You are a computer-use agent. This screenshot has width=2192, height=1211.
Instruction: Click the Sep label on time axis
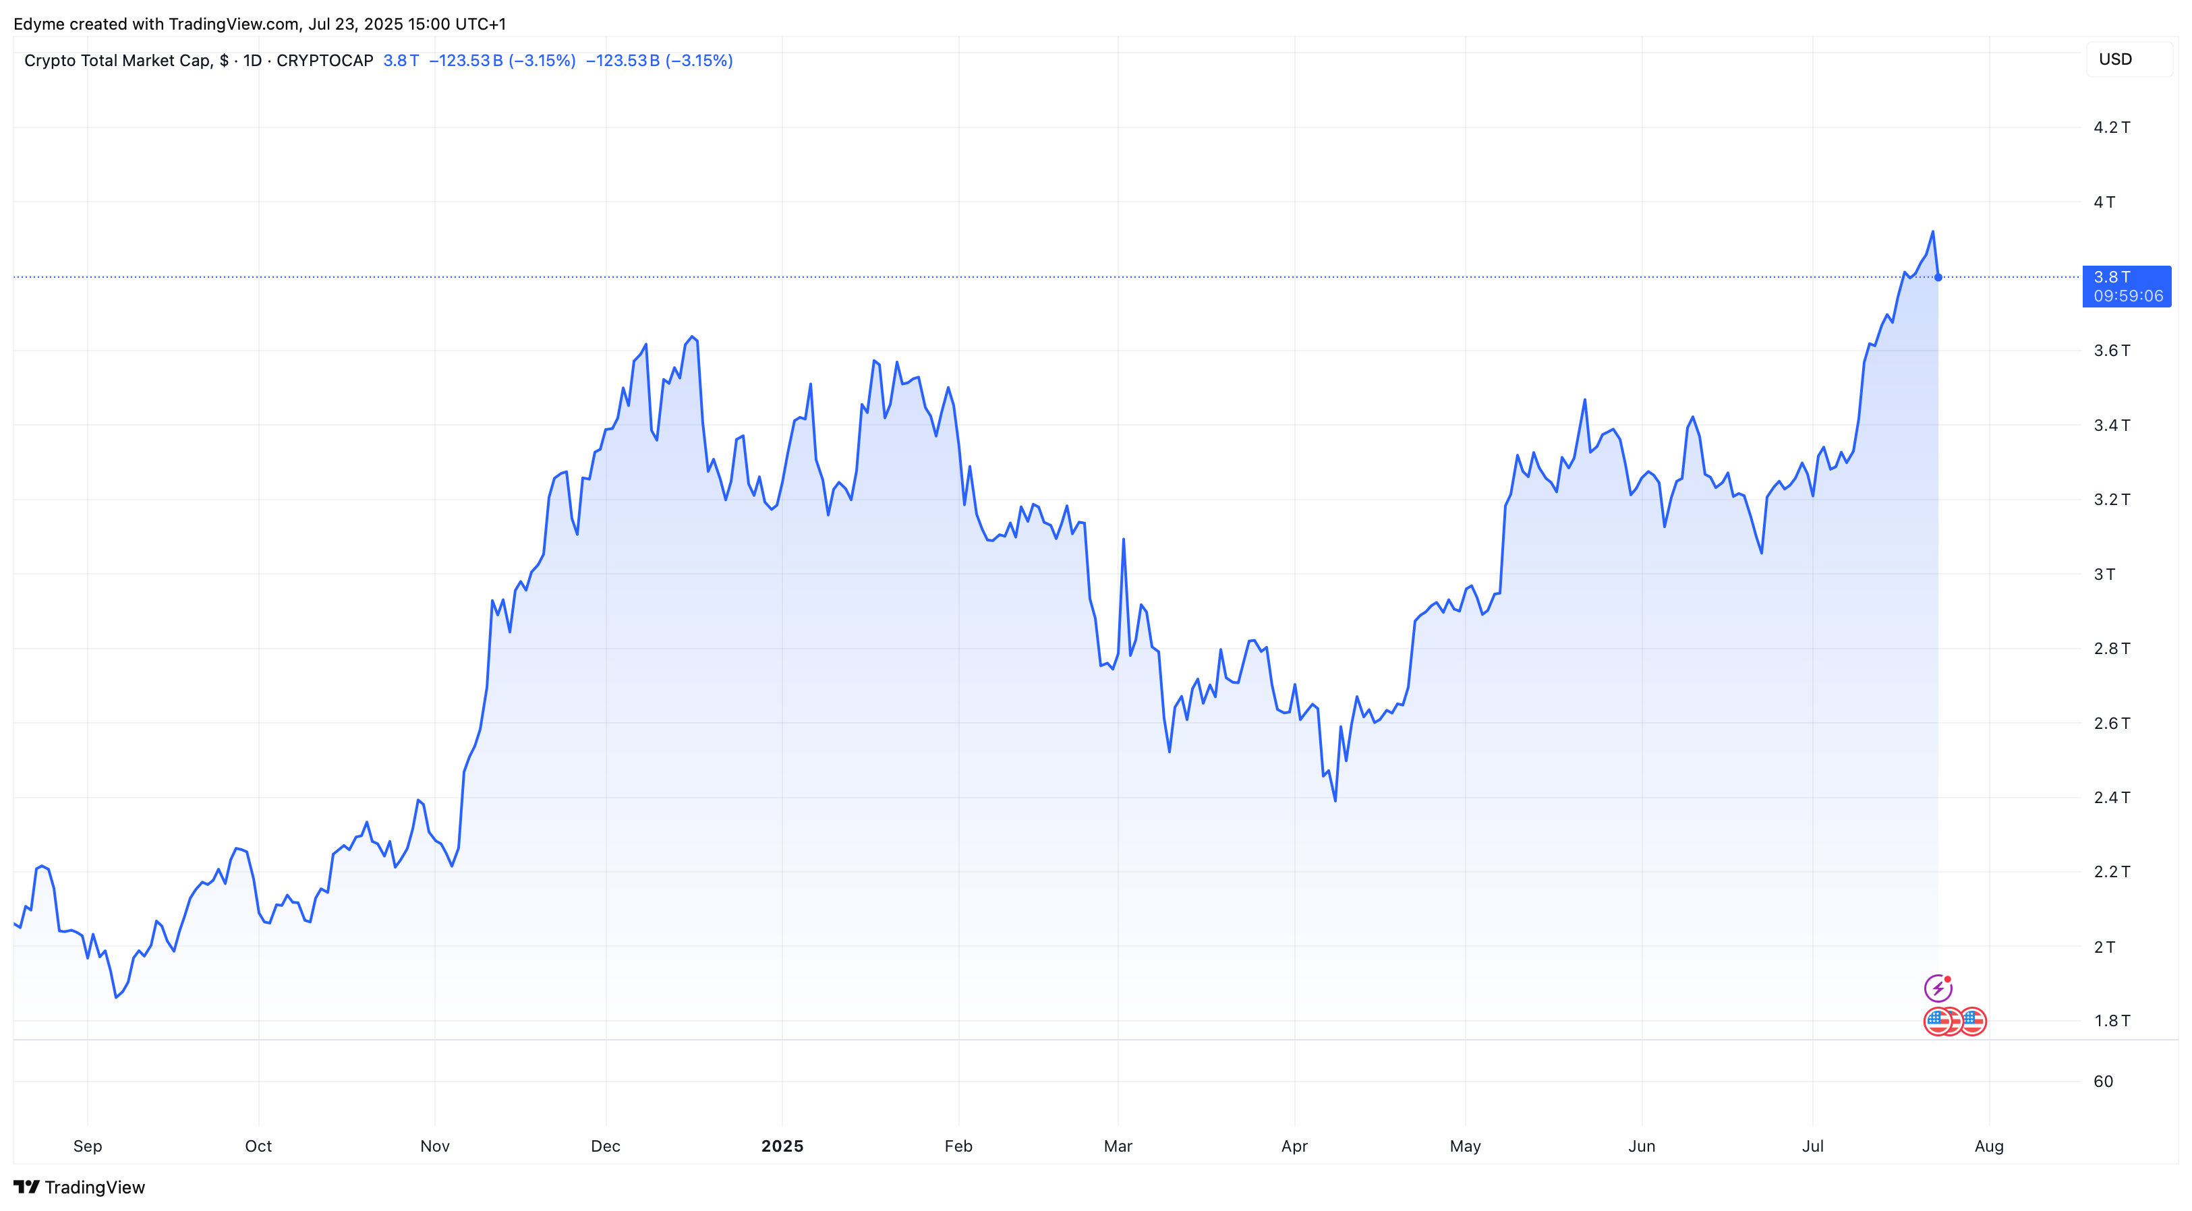point(88,1146)
